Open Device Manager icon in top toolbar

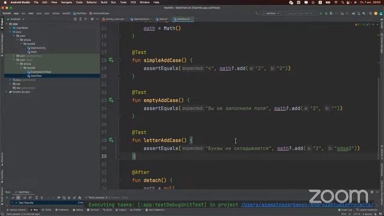[x=359, y=13]
